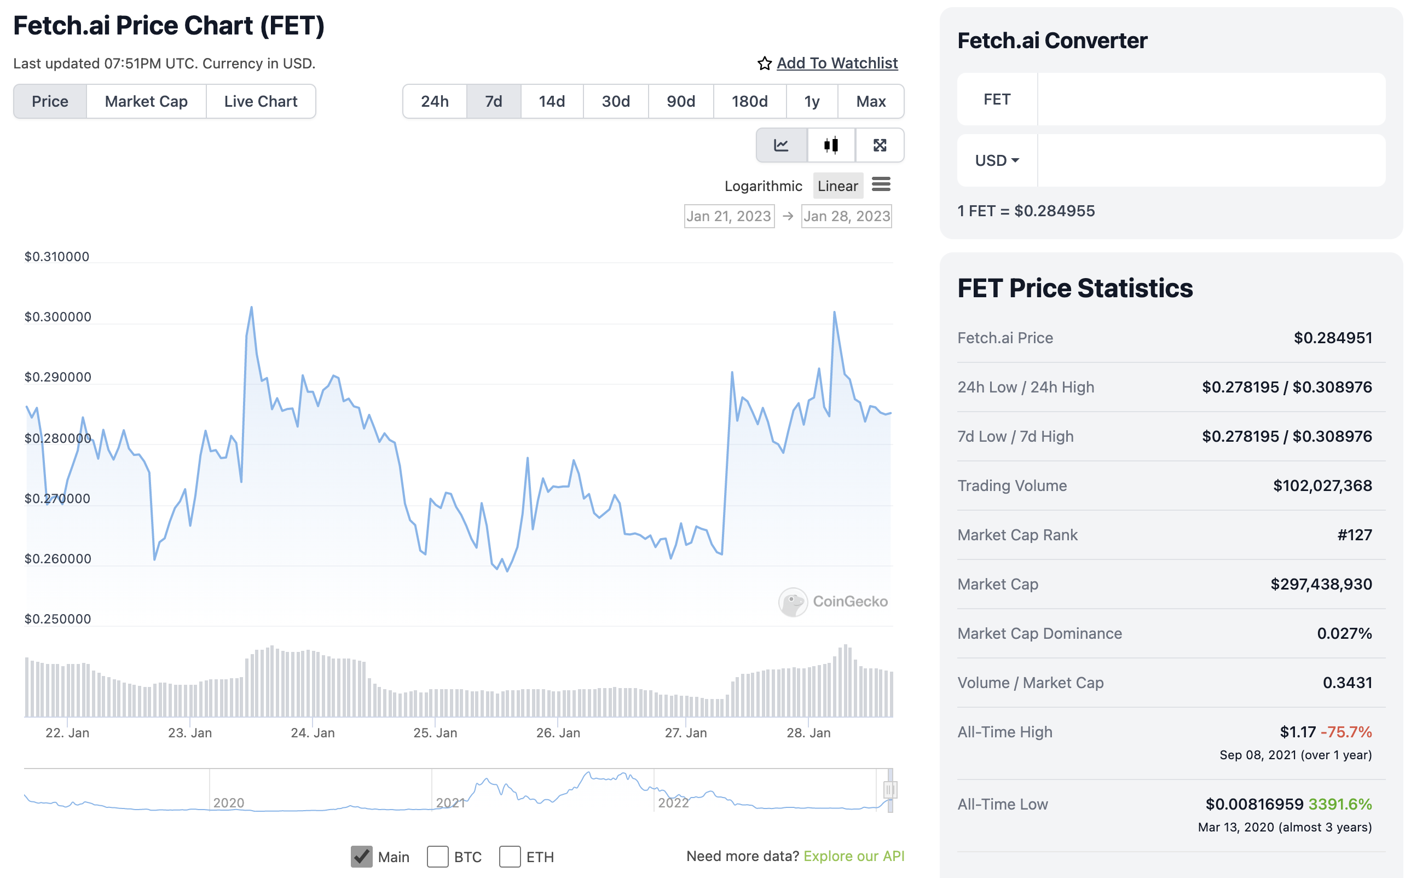Select the 30d time range tab

point(616,102)
